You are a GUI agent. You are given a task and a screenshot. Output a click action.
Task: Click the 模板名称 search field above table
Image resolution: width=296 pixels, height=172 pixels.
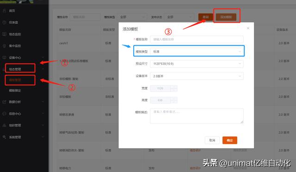[85, 17]
